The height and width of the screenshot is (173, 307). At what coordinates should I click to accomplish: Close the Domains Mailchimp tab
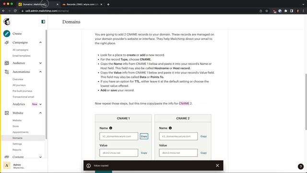tap(58, 4)
